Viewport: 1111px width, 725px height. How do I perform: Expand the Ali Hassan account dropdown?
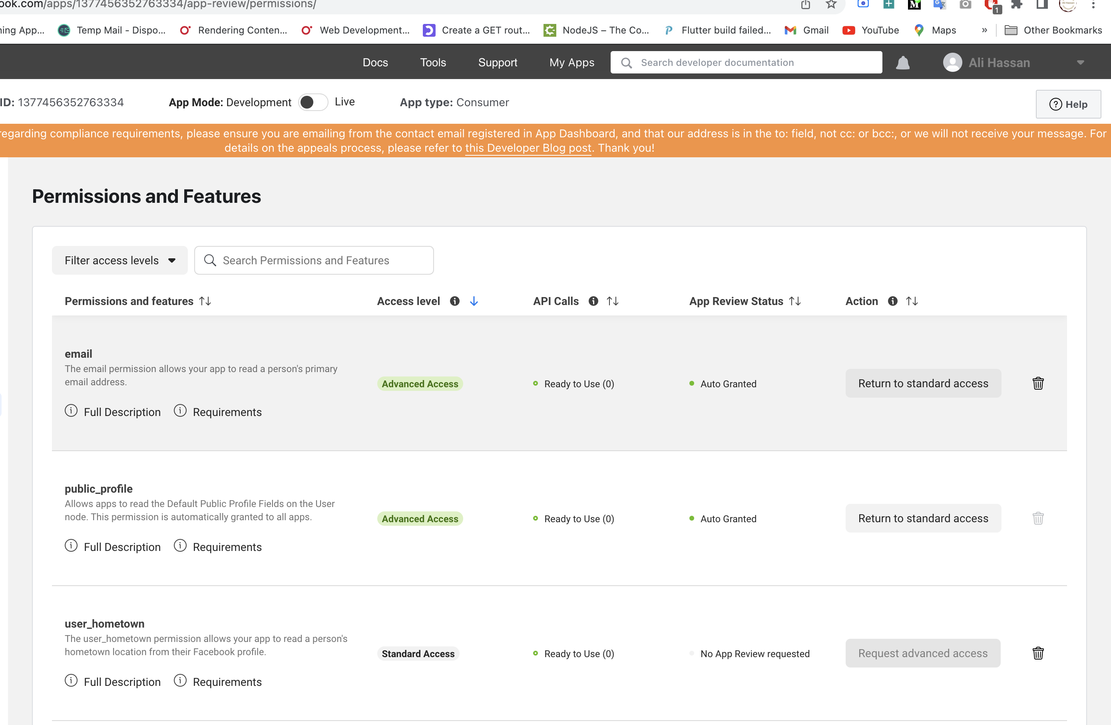1080,62
